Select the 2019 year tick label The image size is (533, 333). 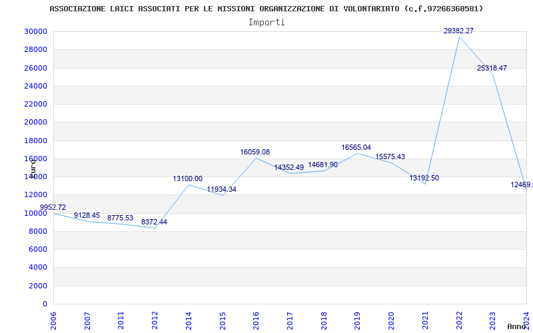click(x=358, y=320)
